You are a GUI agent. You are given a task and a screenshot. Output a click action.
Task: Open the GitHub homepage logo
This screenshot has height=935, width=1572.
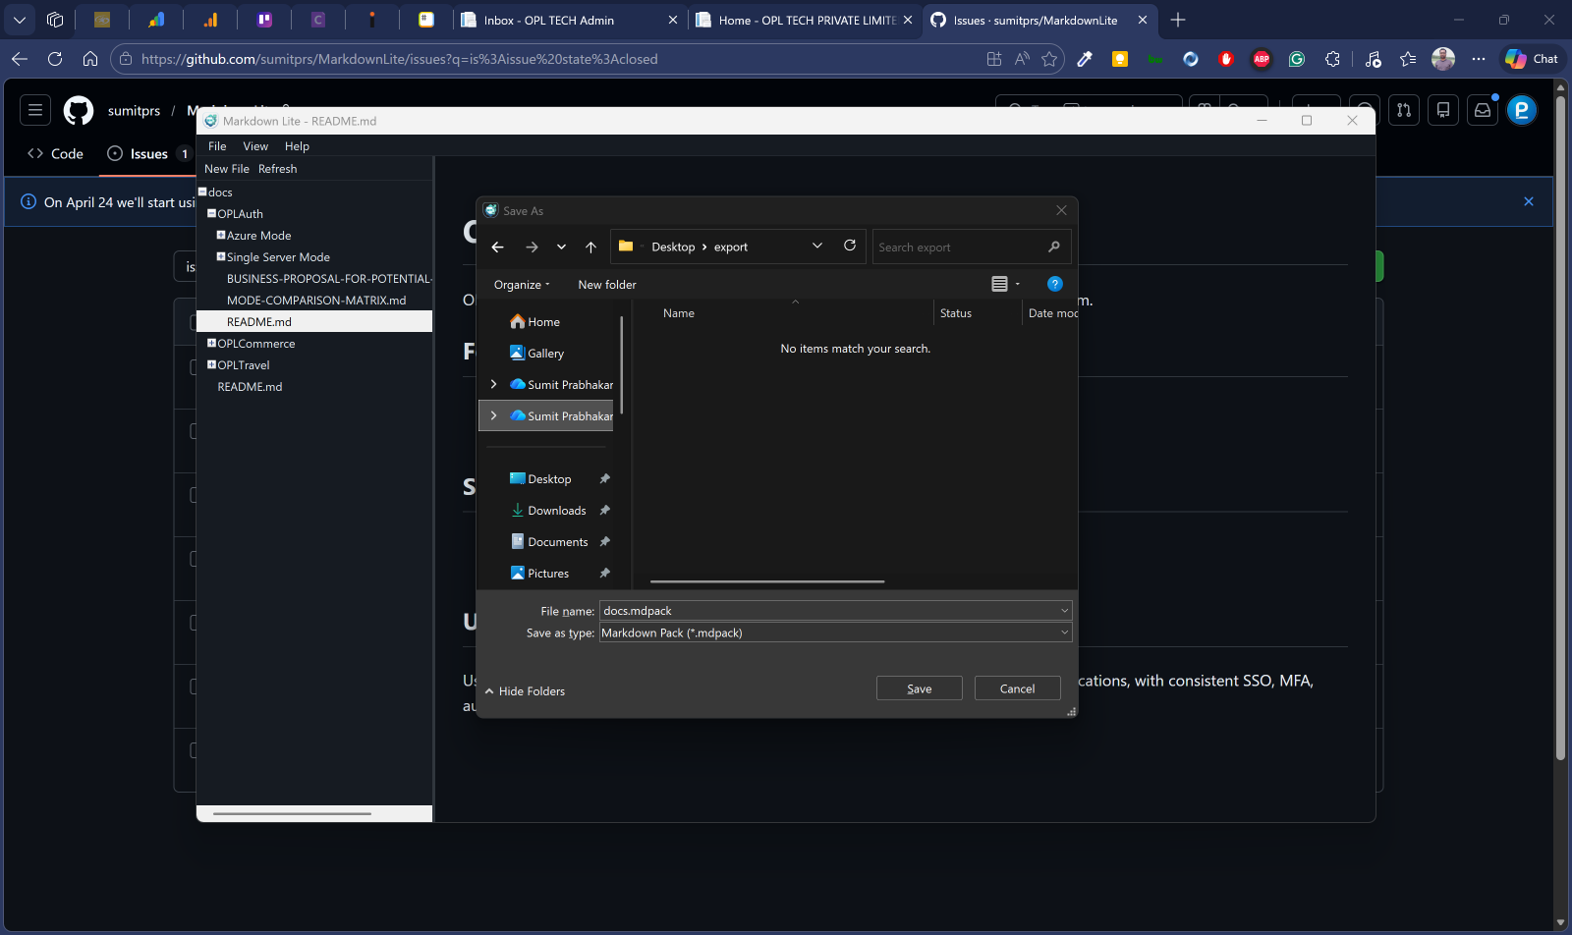click(x=79, y=110)
